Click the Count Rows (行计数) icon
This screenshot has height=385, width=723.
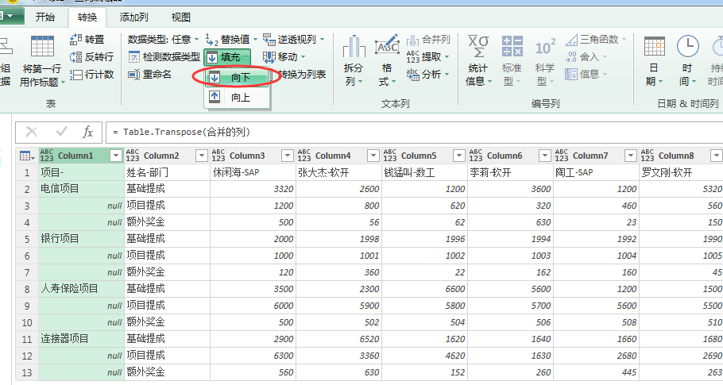pyautogui.click(x=75, y=75)
